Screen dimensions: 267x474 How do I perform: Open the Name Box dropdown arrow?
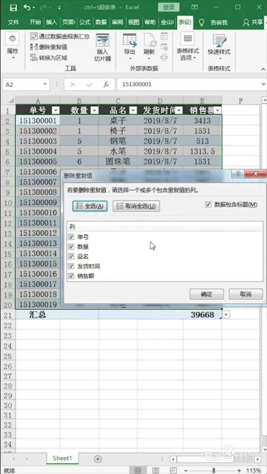pos(45,84)
